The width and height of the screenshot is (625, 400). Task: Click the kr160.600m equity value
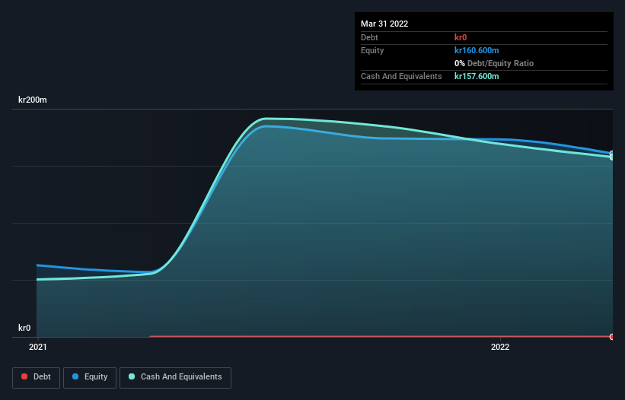tap(477, 50)
